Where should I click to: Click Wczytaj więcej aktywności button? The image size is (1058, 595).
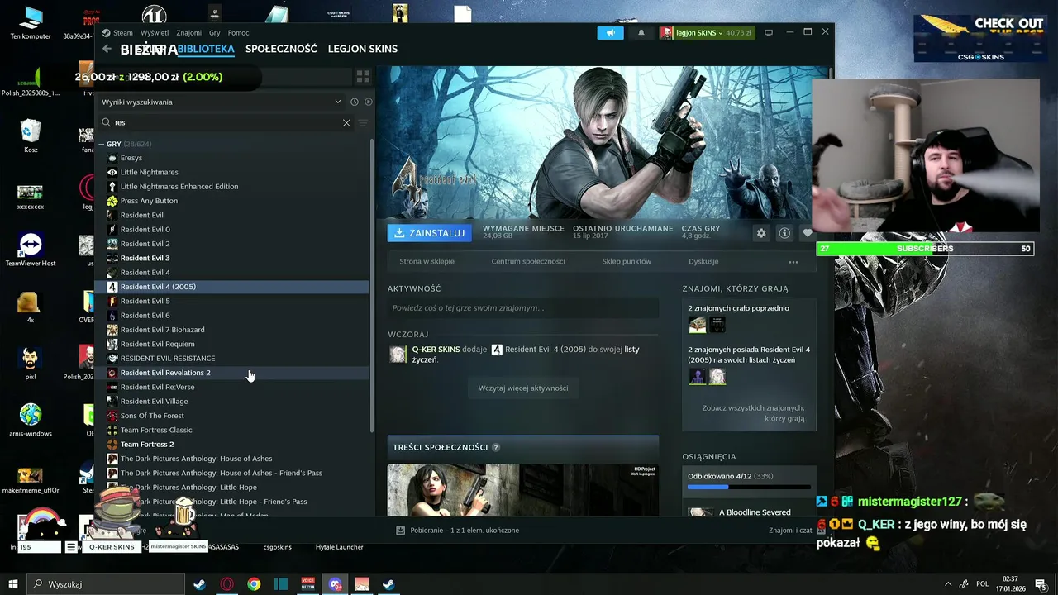pos(523,388)
